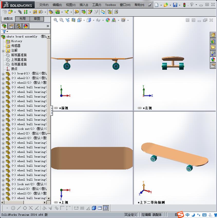Click the Apply Scene icon
Screen dimensions: 217x218
pyautogui.click(x=114, y=20)
